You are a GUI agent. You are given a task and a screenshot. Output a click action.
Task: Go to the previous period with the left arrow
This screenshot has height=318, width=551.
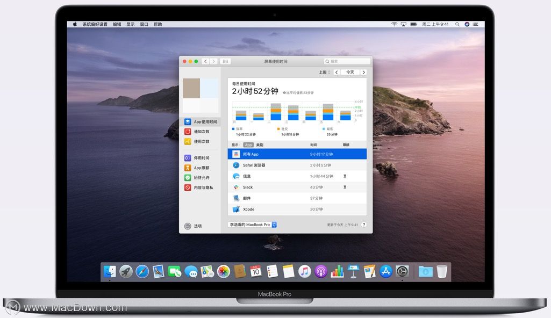[x=337, y=73]
